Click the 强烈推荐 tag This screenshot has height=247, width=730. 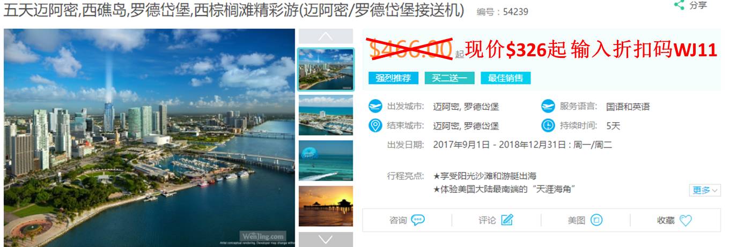coord(393,78)
